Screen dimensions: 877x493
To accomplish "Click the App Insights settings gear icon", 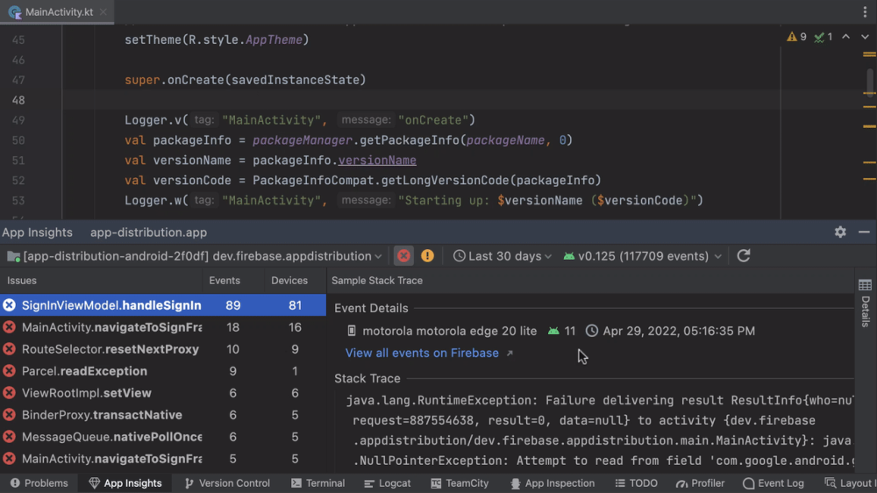I will point(840,232).
